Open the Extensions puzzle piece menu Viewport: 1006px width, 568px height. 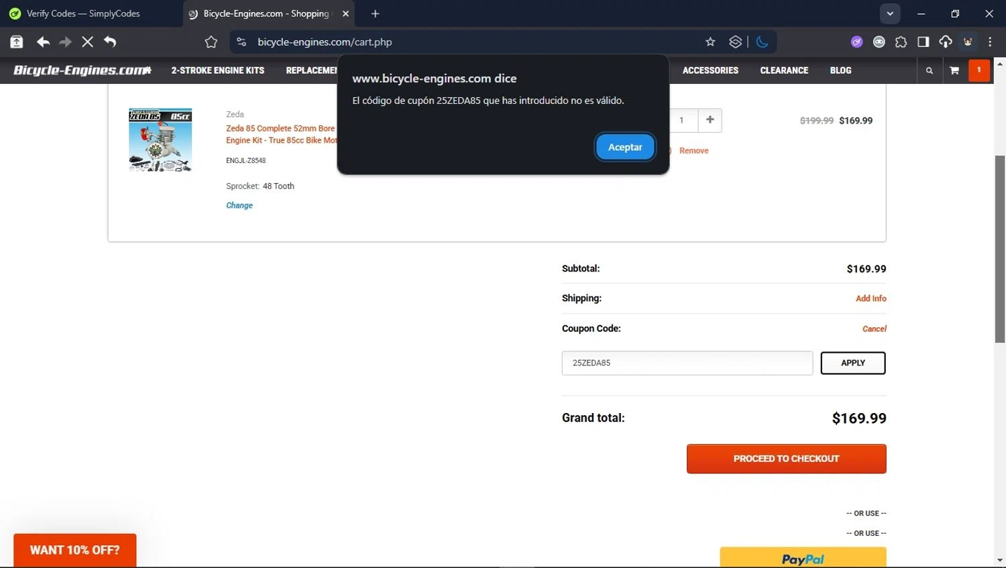coord(901,42)
